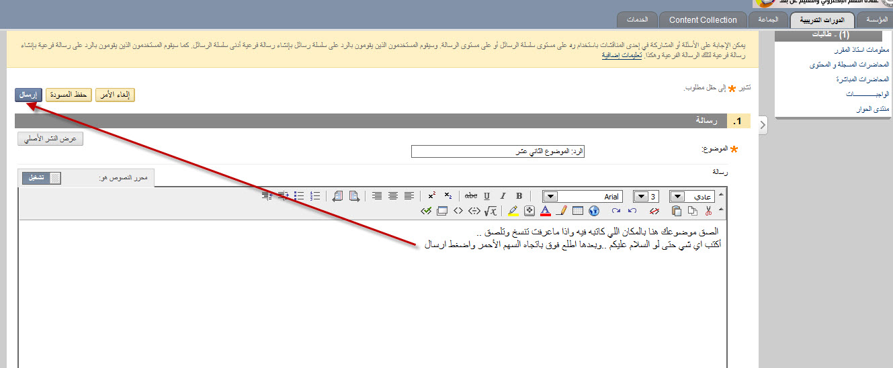Insert a numbered list
Screen dimensions: 893x368
(x=316, y=196)
